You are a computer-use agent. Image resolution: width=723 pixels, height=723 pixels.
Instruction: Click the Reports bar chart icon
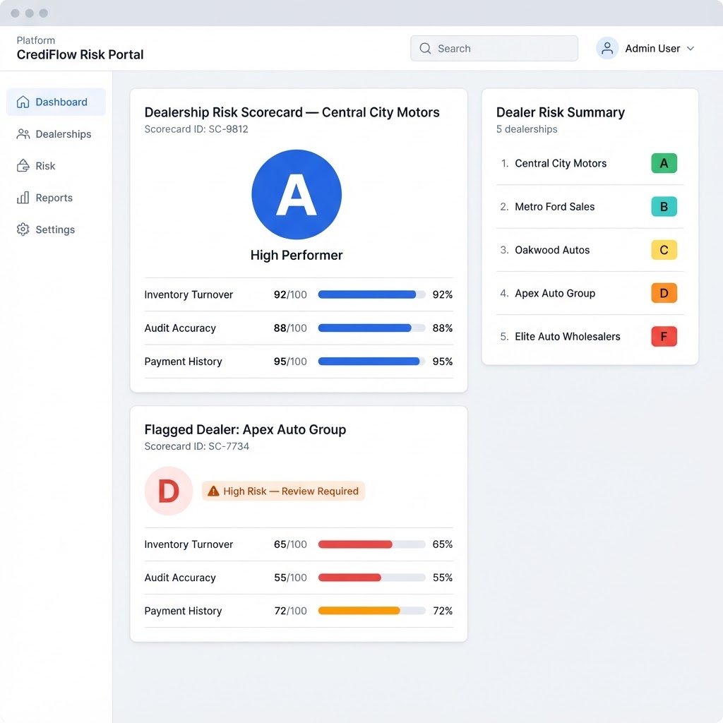(x=23, y=198)
